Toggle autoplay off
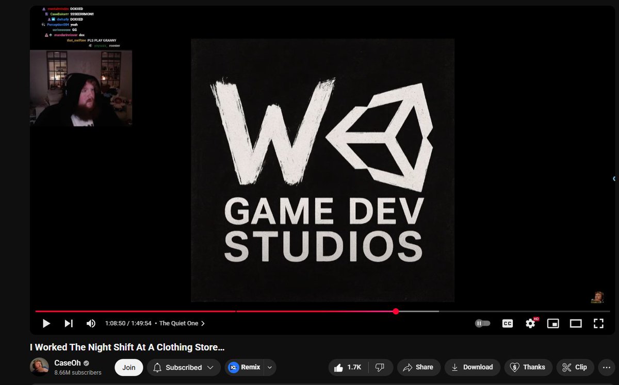 (482, 323)
